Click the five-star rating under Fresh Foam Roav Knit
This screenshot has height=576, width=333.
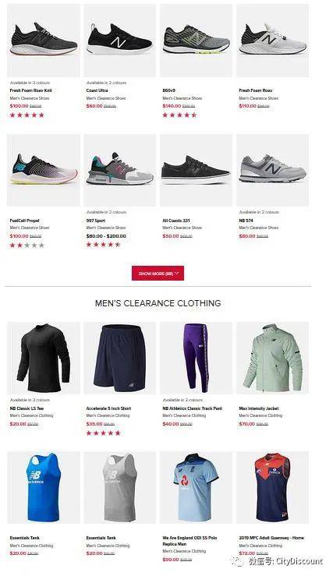(27, 115)
